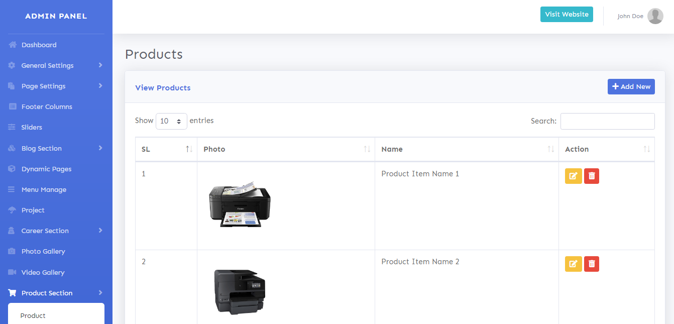Click the Search input field

607,121
